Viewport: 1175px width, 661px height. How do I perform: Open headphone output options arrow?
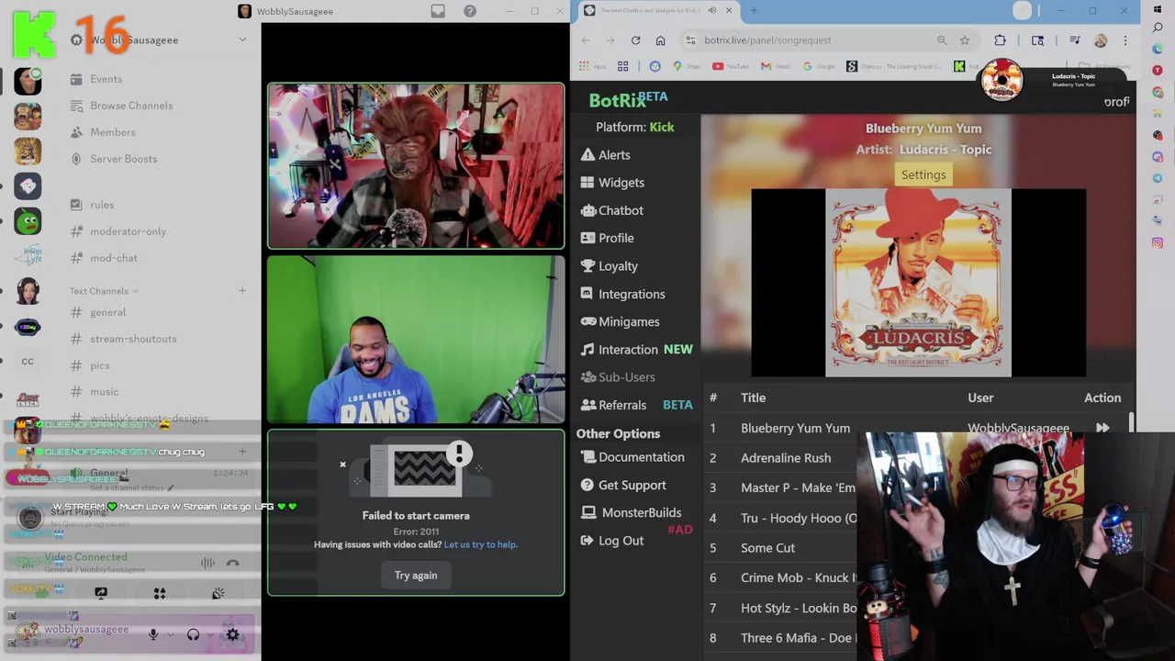(x=209, y=635)
